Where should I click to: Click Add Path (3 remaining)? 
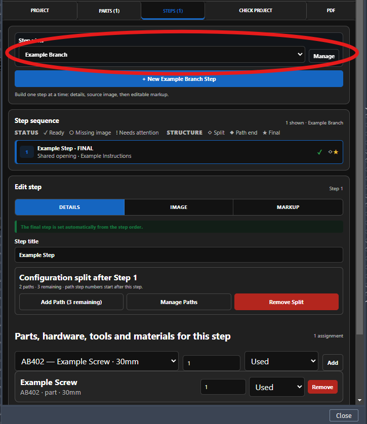[x=71, y=302]
